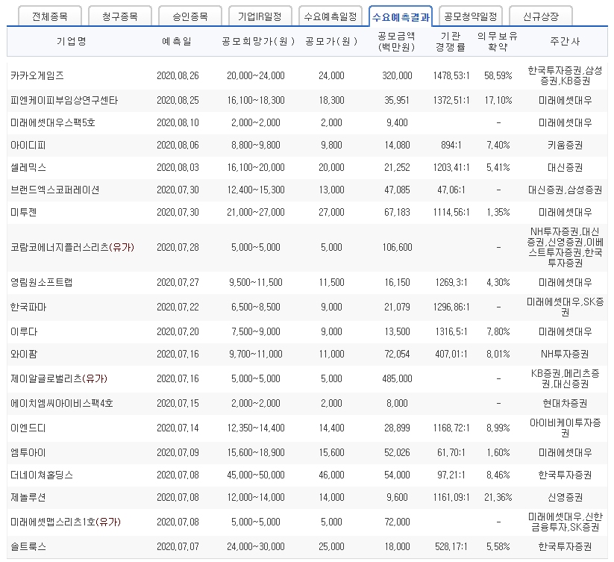This screenshot has height=562, width=614.
Task: Click the 공모희망가(원) column header
Action: pyautogui.click(x=258, y=41)
